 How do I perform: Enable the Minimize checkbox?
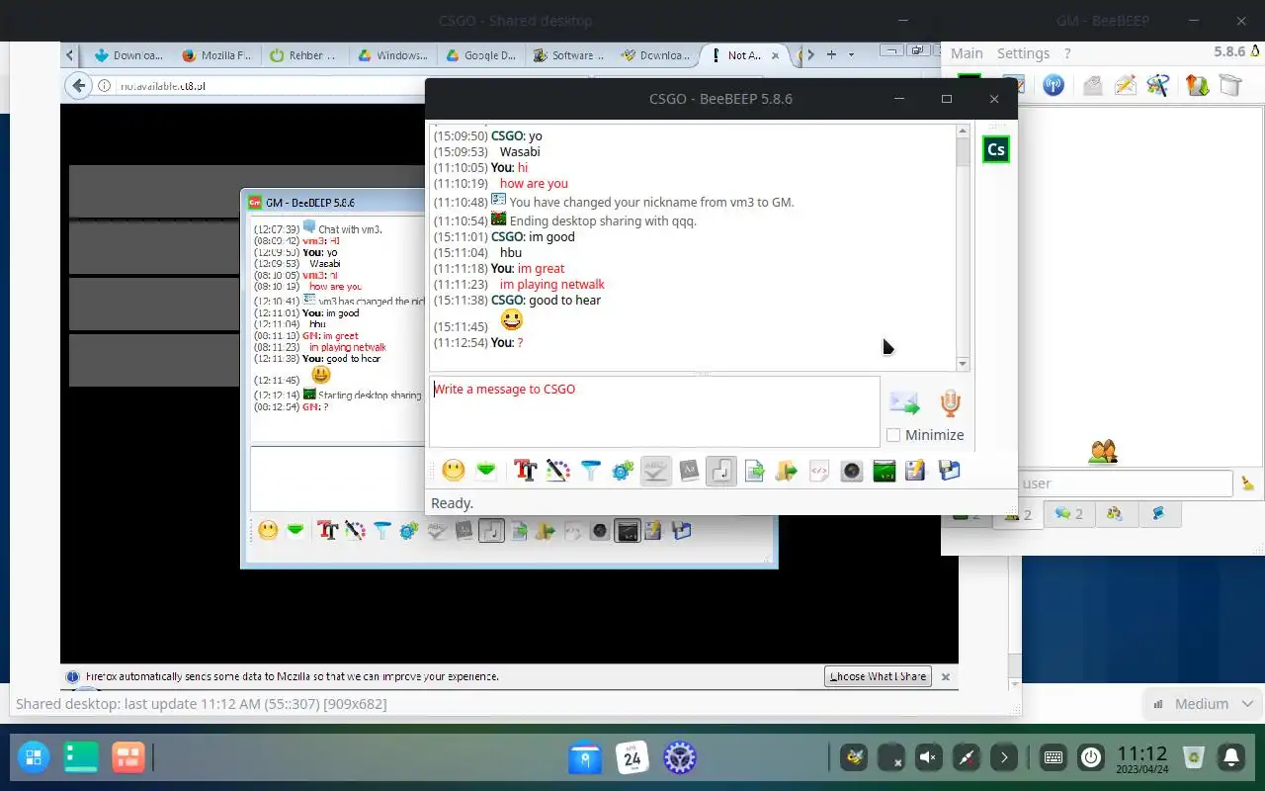coord(893,435)
